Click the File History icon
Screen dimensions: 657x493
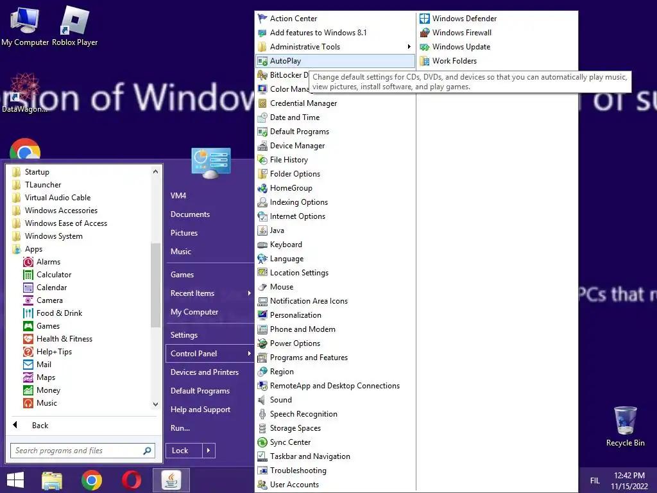[262, 160]
